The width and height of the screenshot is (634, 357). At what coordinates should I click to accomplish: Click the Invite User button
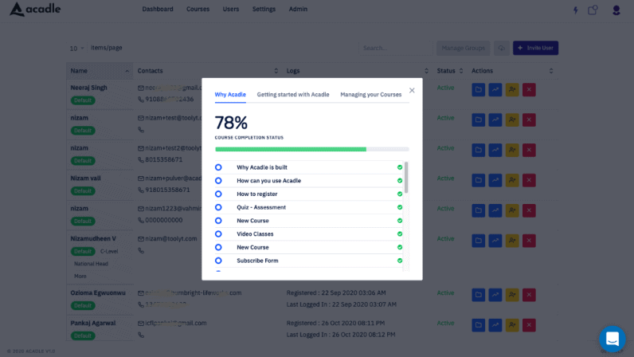(x=536, y=48)
